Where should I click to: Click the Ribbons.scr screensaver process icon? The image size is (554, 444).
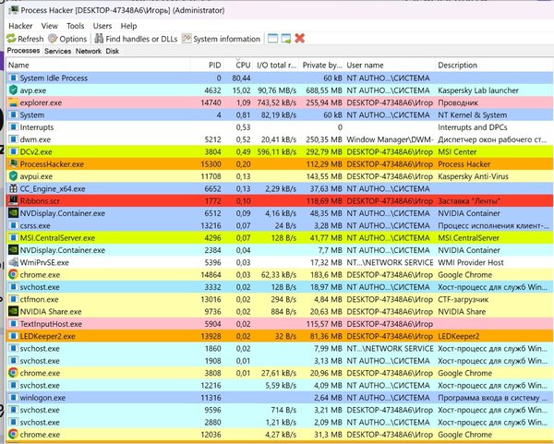(12, 199)
